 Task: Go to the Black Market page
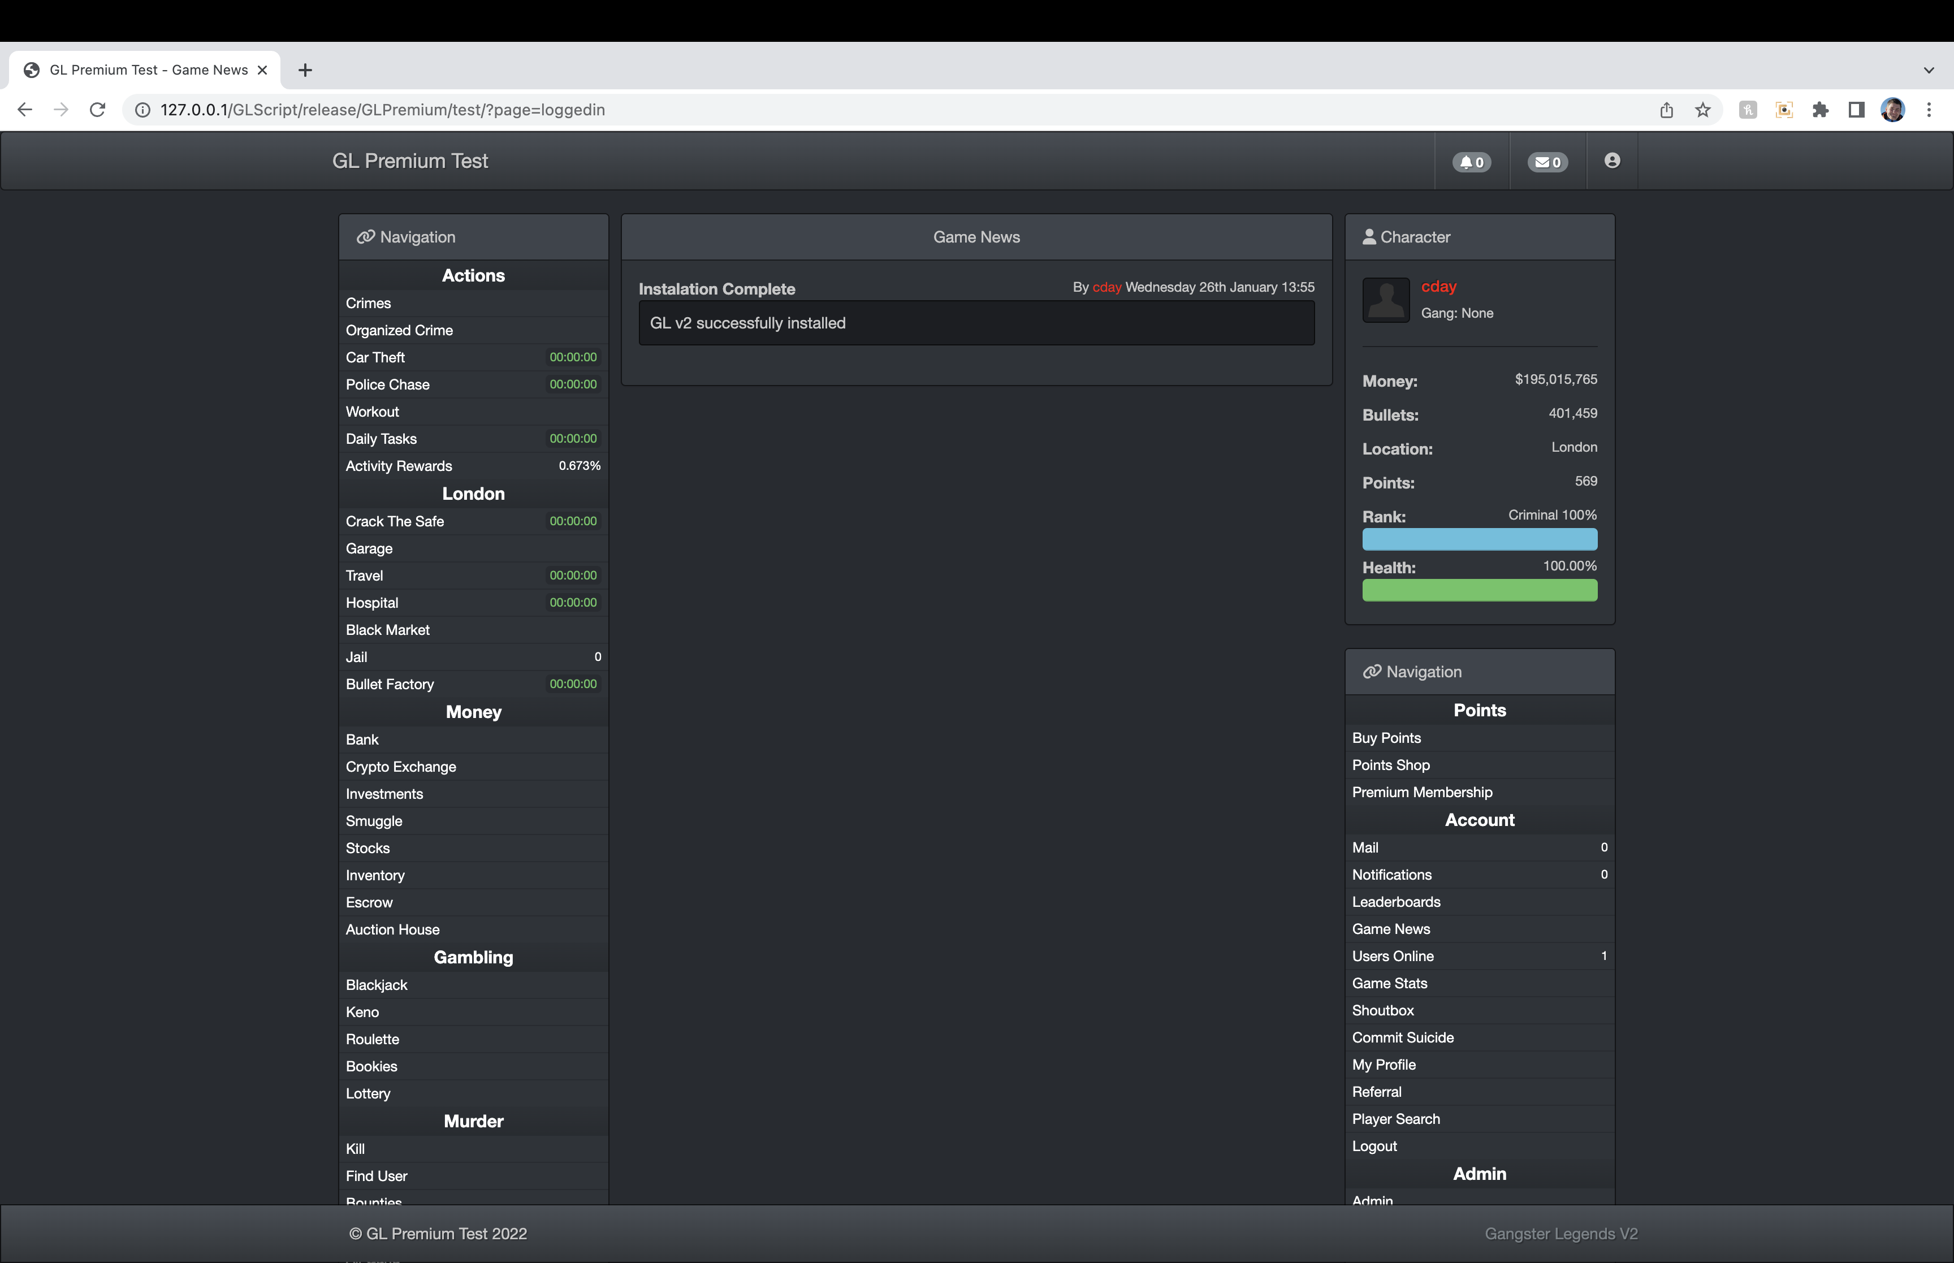point(387,630)
